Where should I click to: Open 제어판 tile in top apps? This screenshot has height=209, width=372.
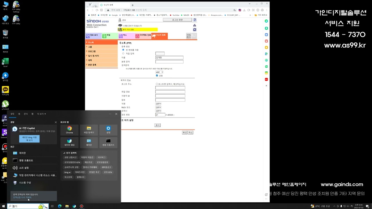click(x=89, y=142)
